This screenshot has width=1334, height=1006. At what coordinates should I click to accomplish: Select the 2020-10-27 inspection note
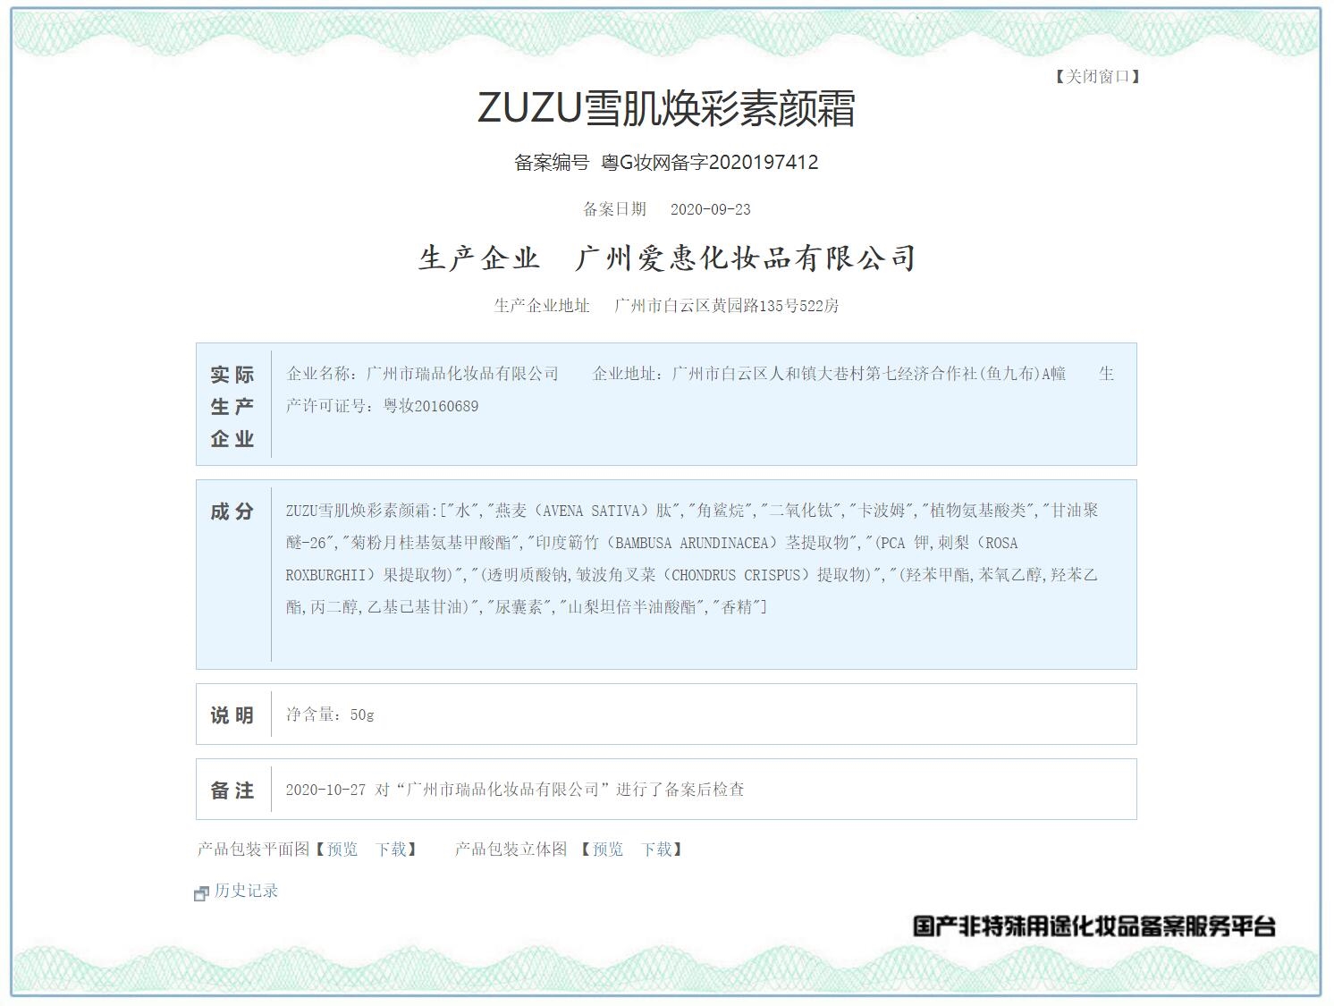tap(515, 790)
